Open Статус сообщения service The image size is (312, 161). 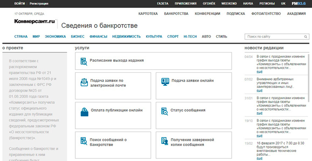click(x=194, y=115)
